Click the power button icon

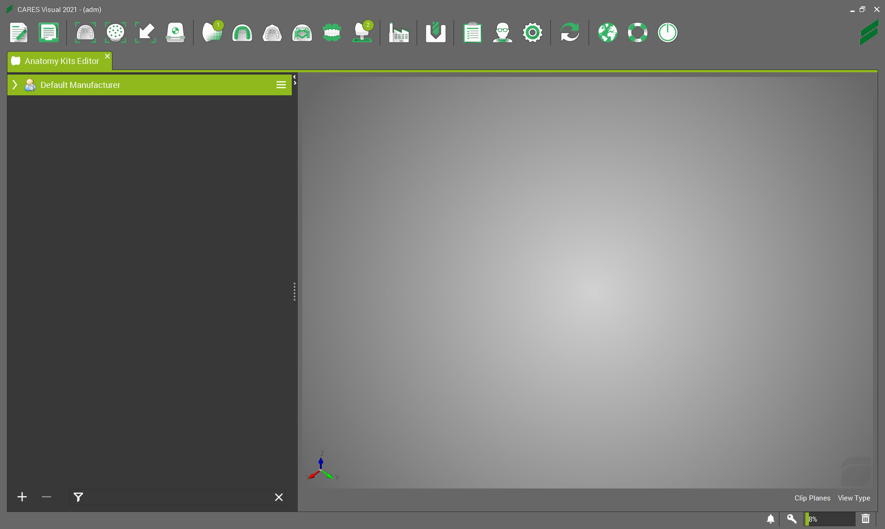667,33
